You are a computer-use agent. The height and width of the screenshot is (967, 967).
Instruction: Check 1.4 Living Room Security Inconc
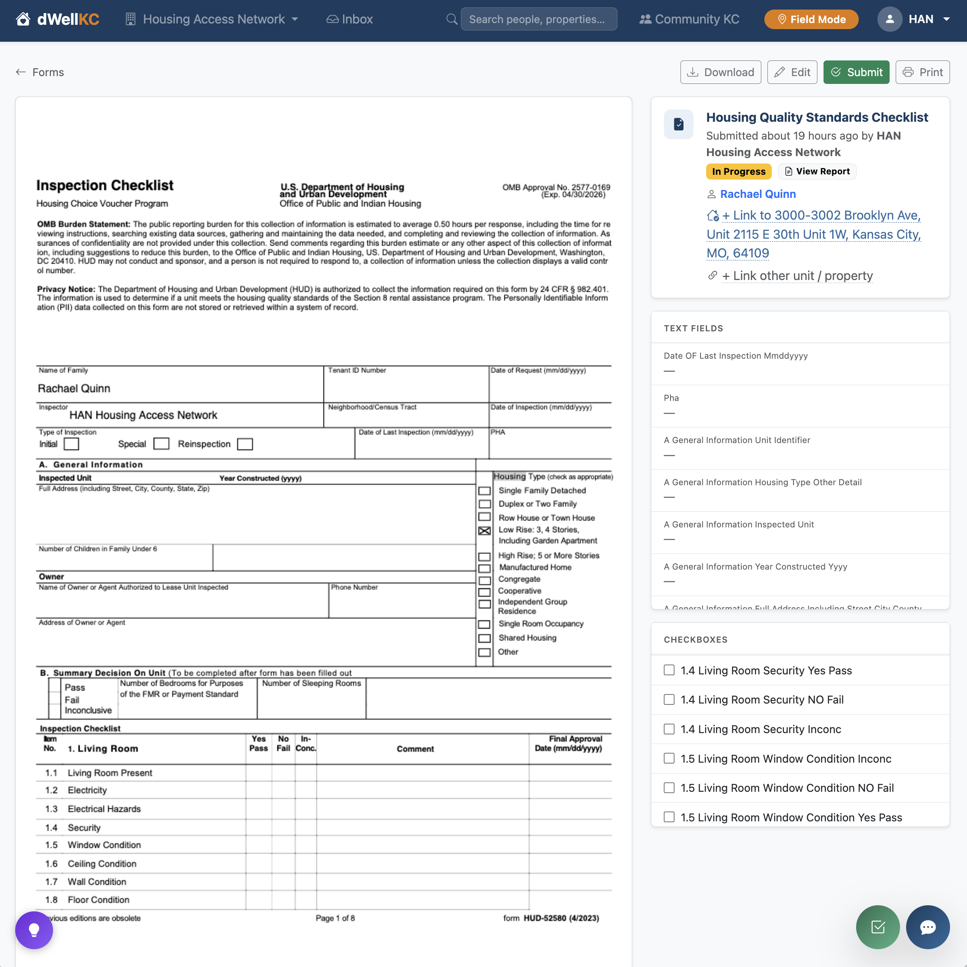(669, 729)
